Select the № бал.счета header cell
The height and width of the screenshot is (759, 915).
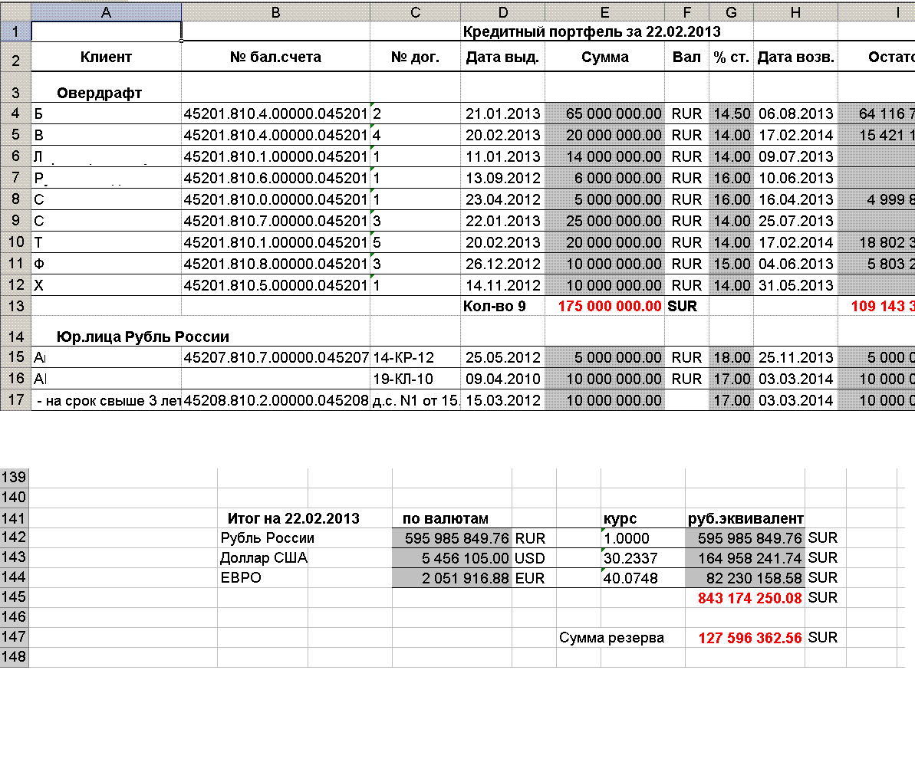click(x=275, y=57)
